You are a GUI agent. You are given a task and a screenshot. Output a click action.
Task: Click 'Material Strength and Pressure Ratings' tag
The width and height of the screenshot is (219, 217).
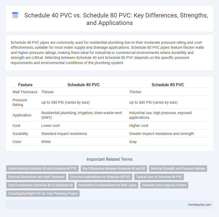tap(178, 169)
